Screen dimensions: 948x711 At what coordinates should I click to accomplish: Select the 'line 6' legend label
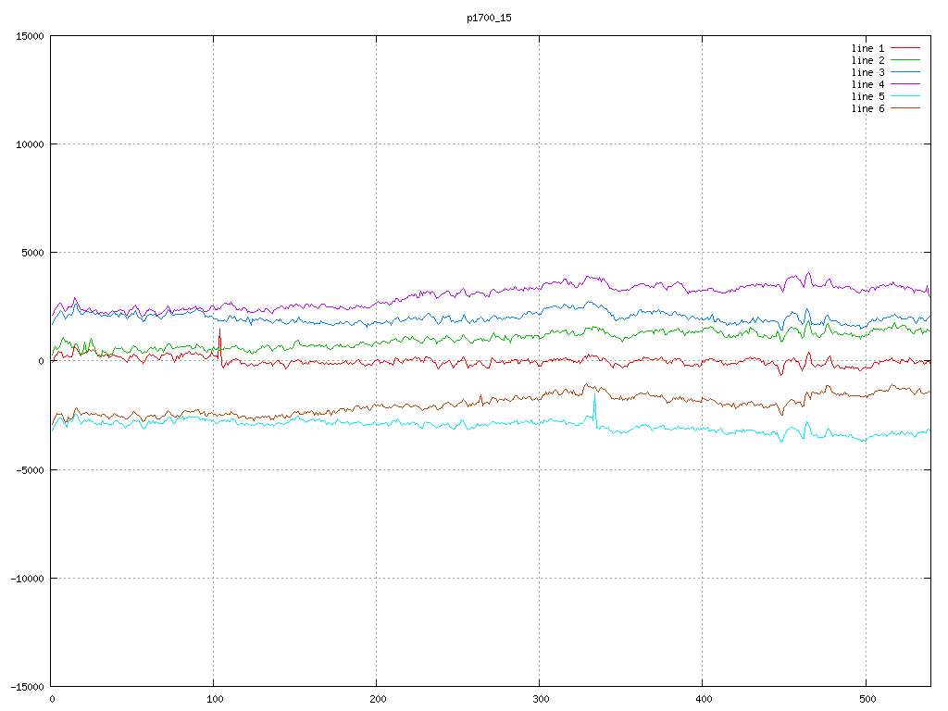click(867, 108)
